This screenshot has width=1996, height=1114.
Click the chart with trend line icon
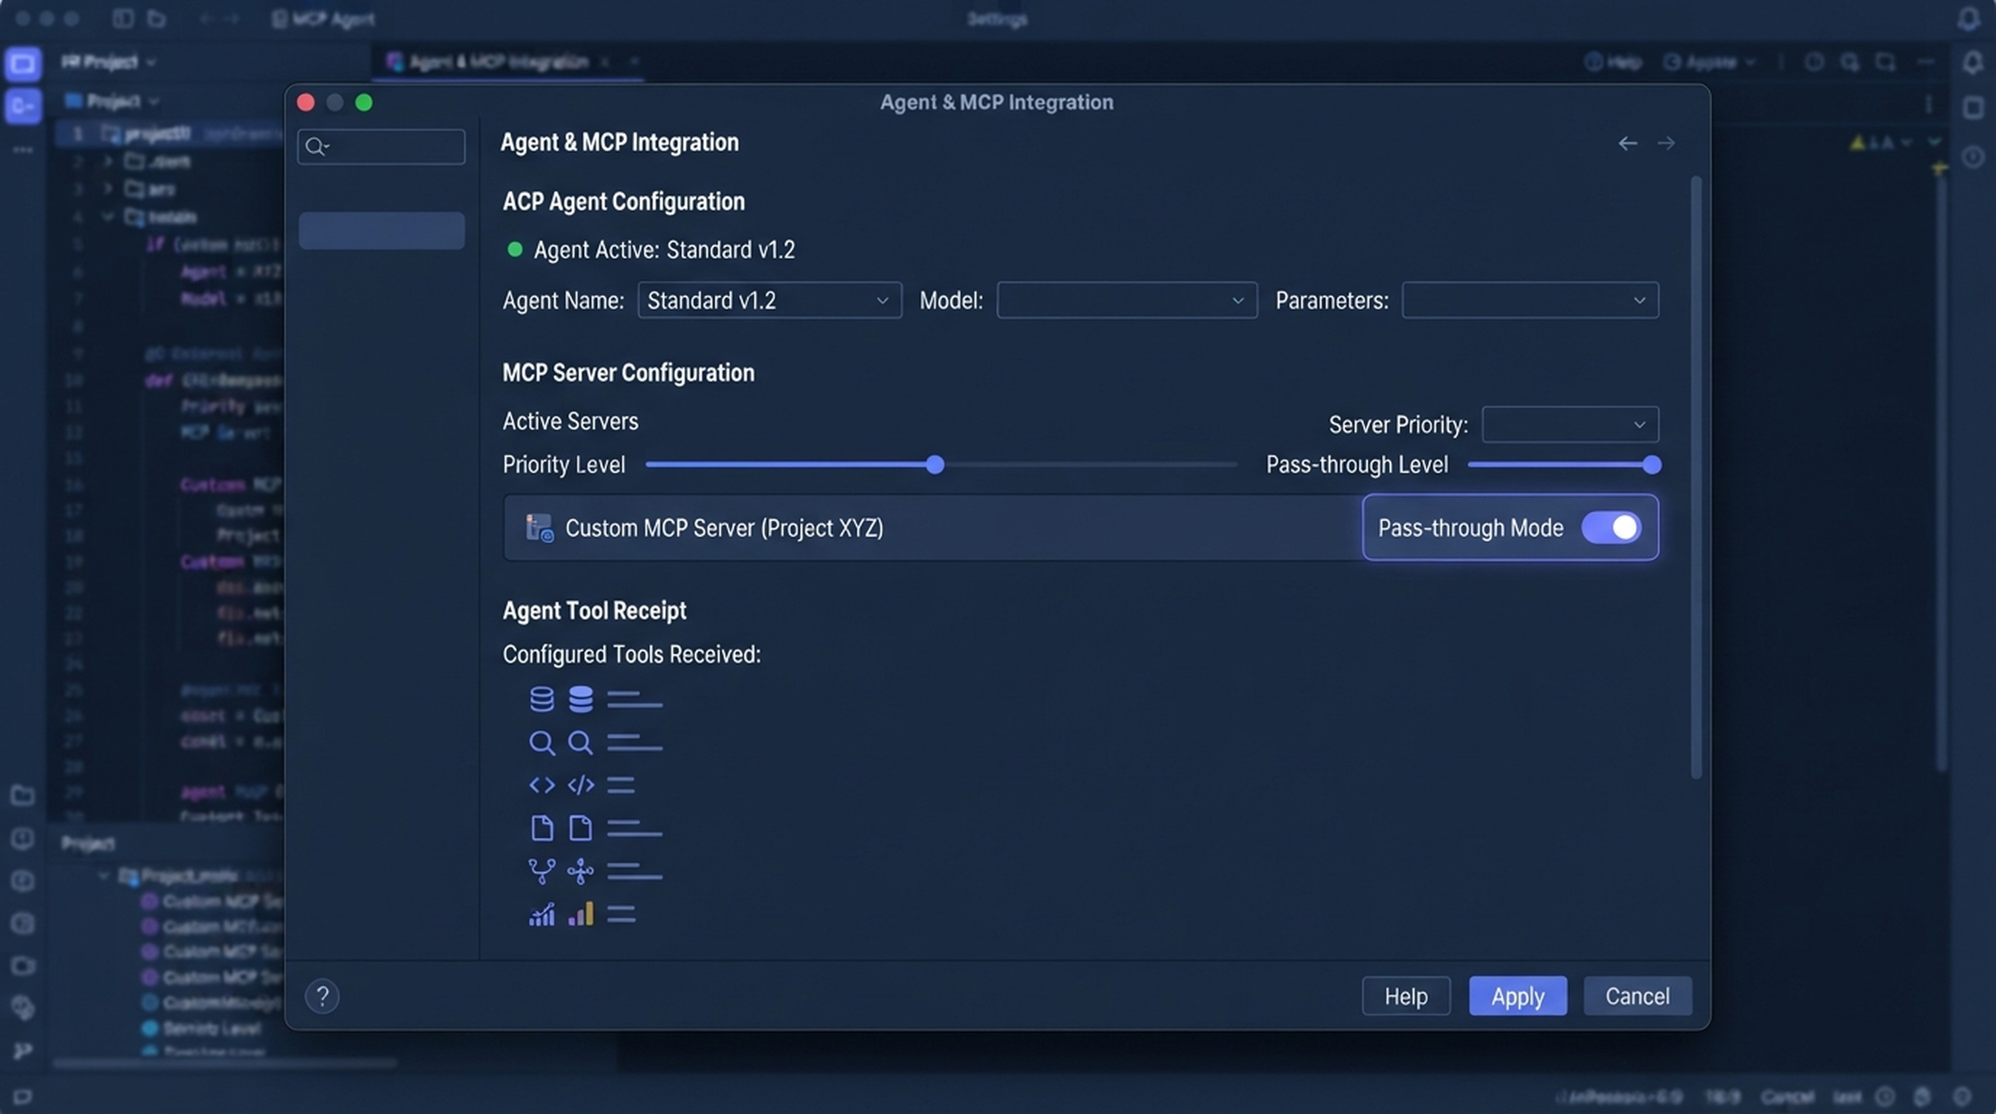pyautogui.click(x=542, y=915)
